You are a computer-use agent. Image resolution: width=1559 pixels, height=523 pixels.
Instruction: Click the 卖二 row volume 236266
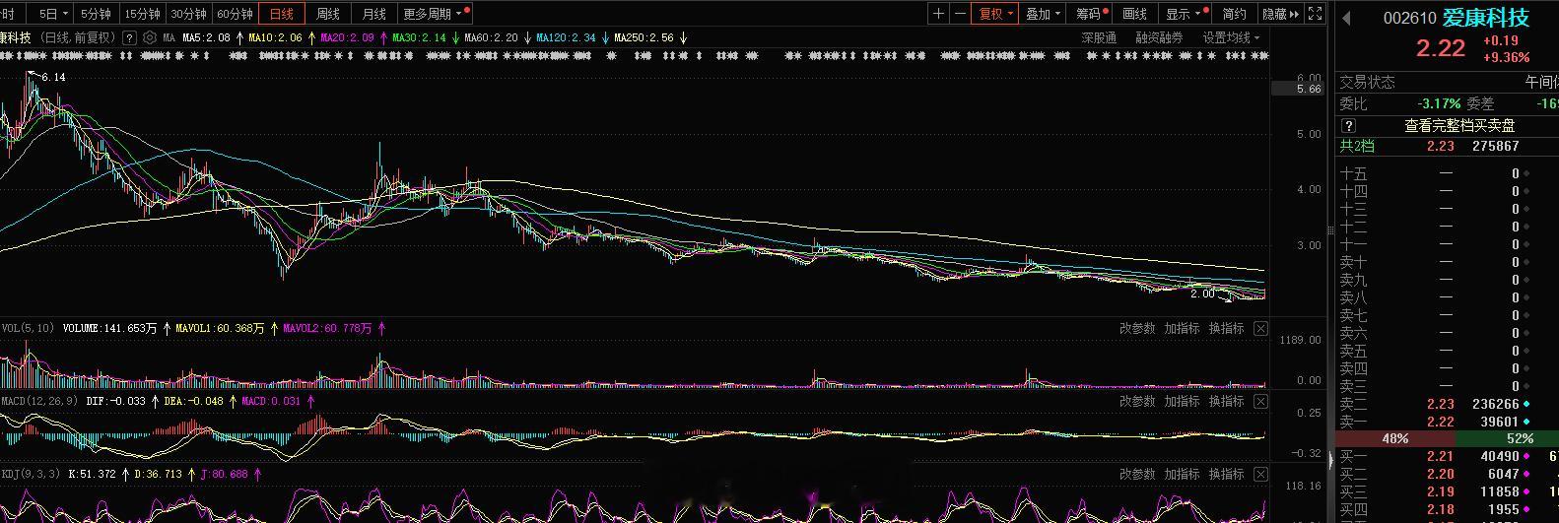(x=1495, y=404)
